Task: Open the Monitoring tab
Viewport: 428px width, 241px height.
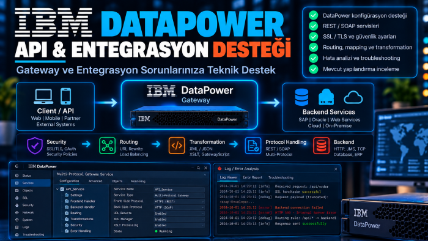Action: pos(138,181)
